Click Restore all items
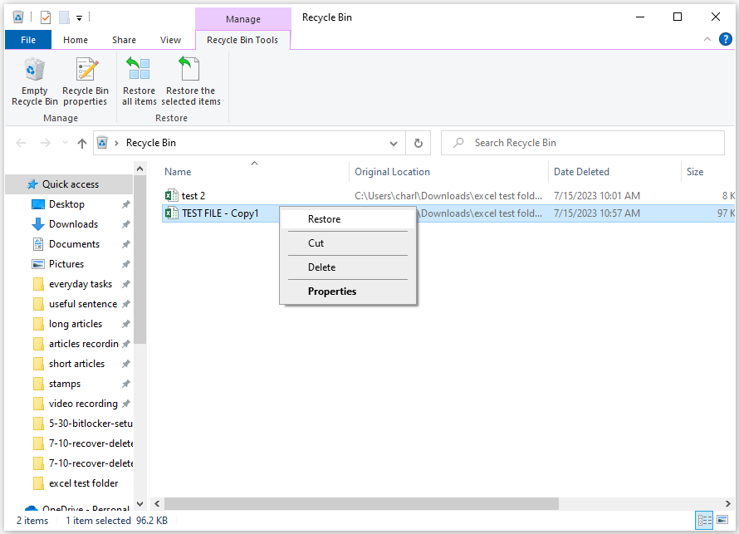The image size is (739, 534). click(139, 81)
